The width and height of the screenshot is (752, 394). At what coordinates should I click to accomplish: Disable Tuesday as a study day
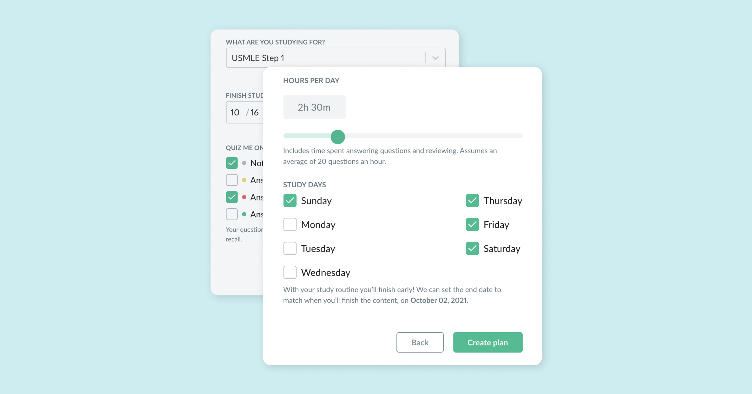pos(290,248)
